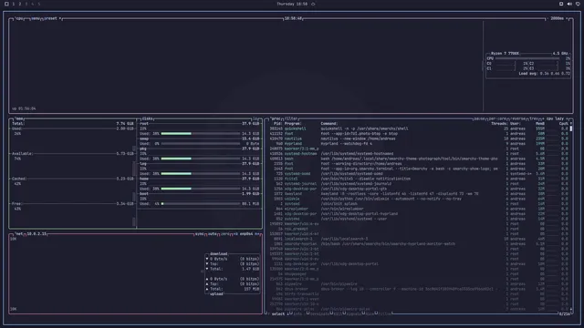The height and width of the screenshot is (328, 584).
Task: Toggle the proc box label
Action: pos(276,118)
